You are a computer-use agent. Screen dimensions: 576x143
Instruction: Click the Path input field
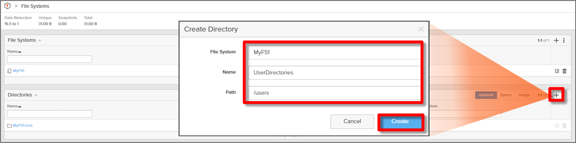[x=334, y=93]
